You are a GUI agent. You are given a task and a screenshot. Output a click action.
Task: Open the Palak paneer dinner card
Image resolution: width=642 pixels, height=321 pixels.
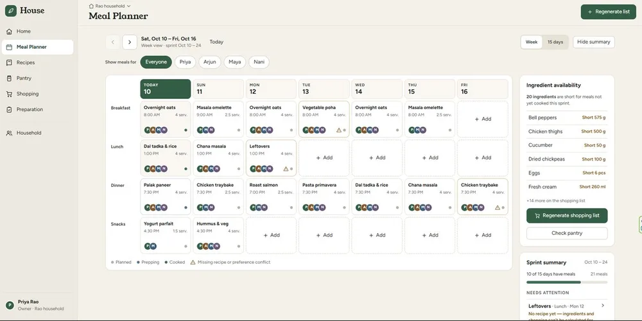coord(166,196)
